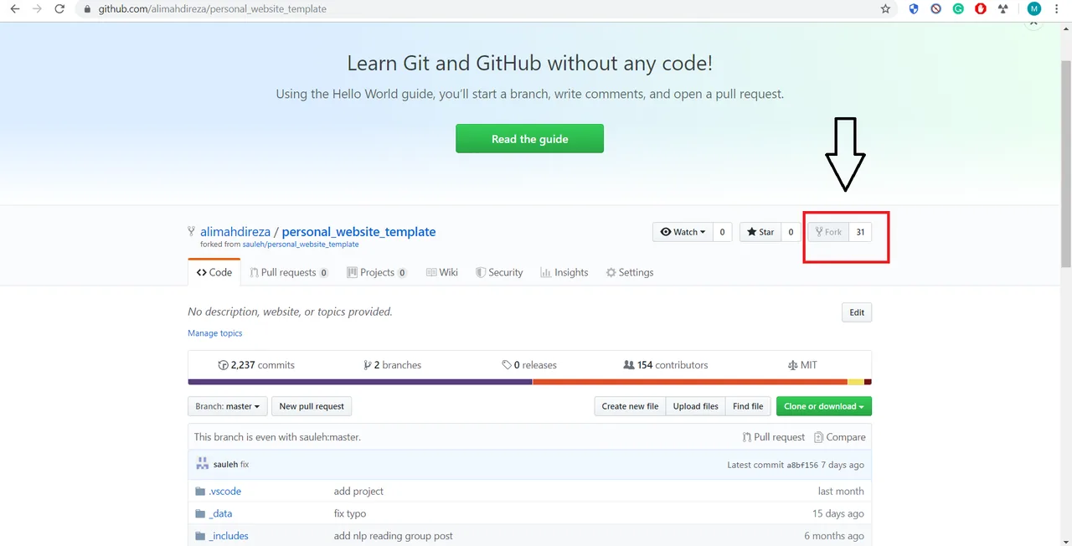Click the browser forward arrow

[x=37, y=9]
